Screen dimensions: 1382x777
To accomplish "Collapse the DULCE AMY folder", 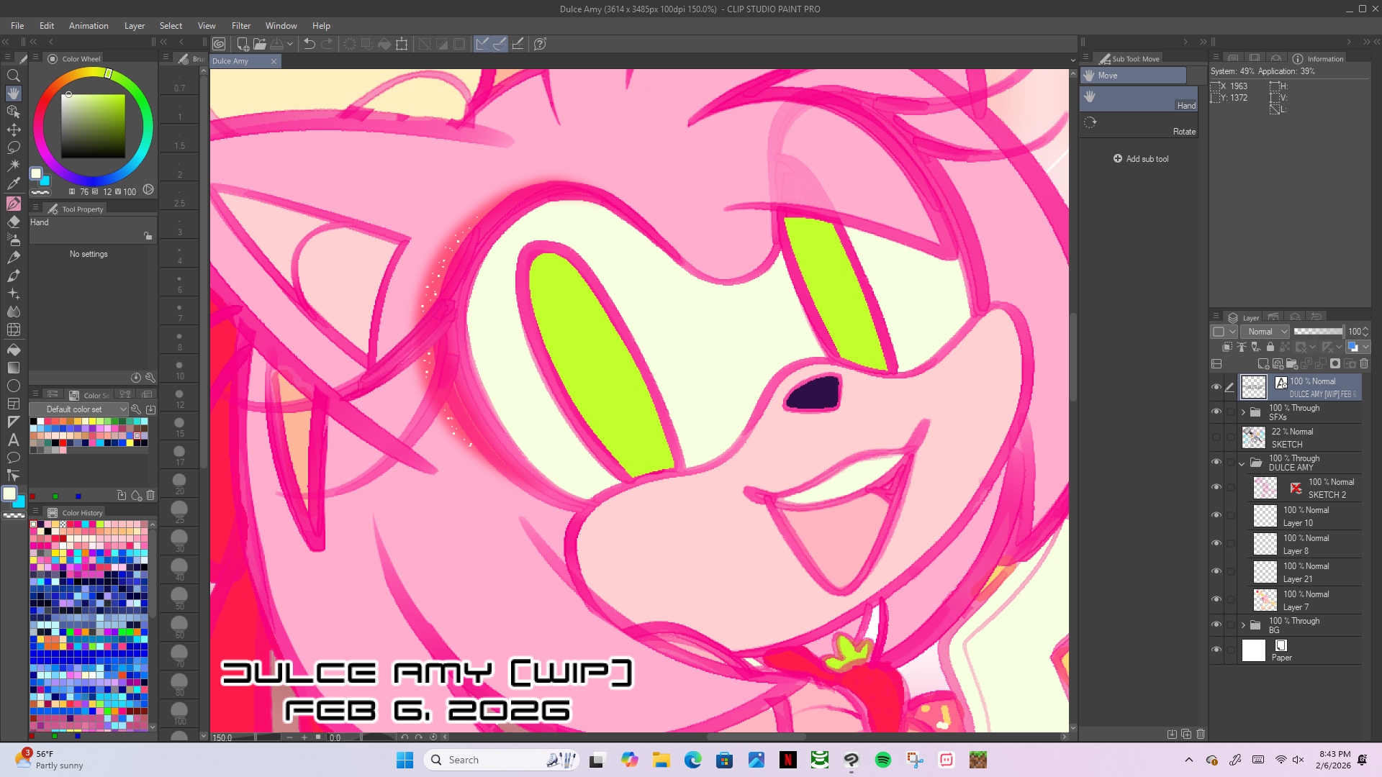I will [x=1242, y=463].
